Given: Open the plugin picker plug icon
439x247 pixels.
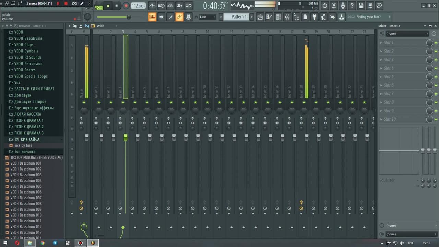Looking at the screenshot, I should point(314,17).
